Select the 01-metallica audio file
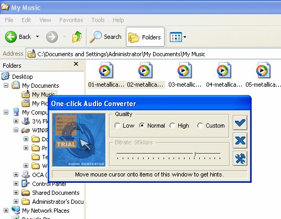Viewport: 281px width, 219px height. [106, 75]
